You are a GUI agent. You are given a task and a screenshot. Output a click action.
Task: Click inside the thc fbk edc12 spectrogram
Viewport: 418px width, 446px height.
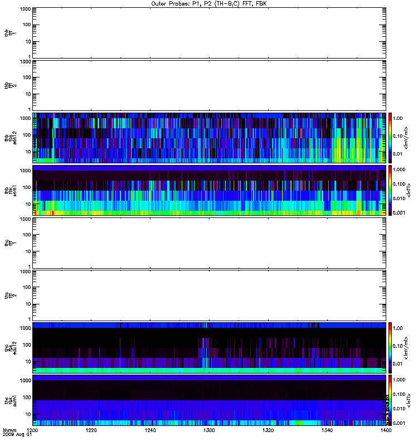pos(209,347)
